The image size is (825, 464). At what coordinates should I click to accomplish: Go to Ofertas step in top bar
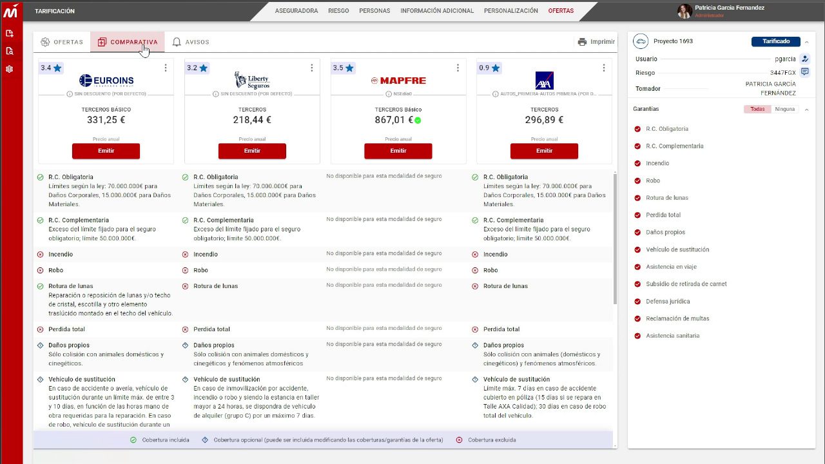(x=561, y=11)
